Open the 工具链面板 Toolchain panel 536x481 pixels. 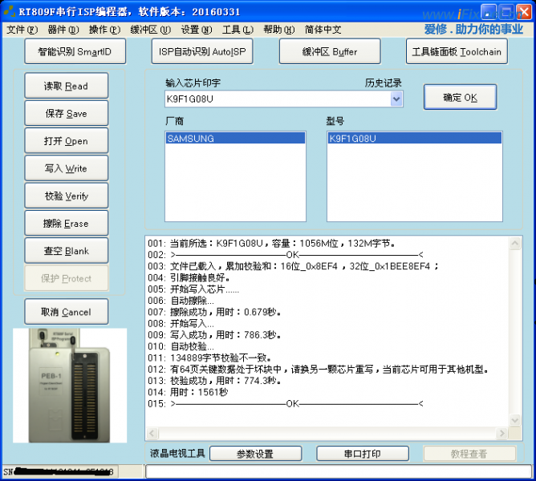point(457,51)
